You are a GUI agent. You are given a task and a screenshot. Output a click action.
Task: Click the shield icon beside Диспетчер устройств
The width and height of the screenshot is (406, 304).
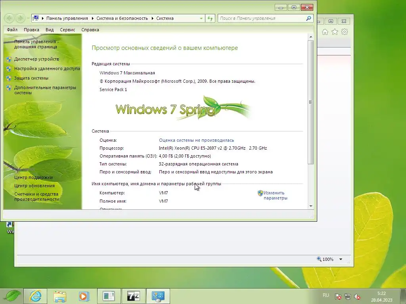point(9,59)
